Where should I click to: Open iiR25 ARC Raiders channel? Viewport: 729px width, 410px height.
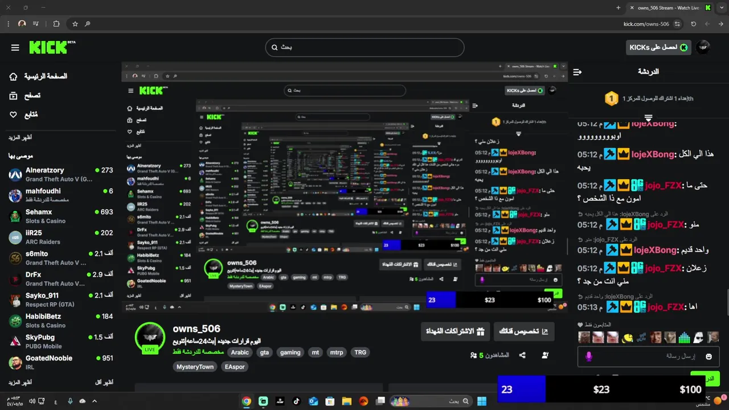coord(61,237)
